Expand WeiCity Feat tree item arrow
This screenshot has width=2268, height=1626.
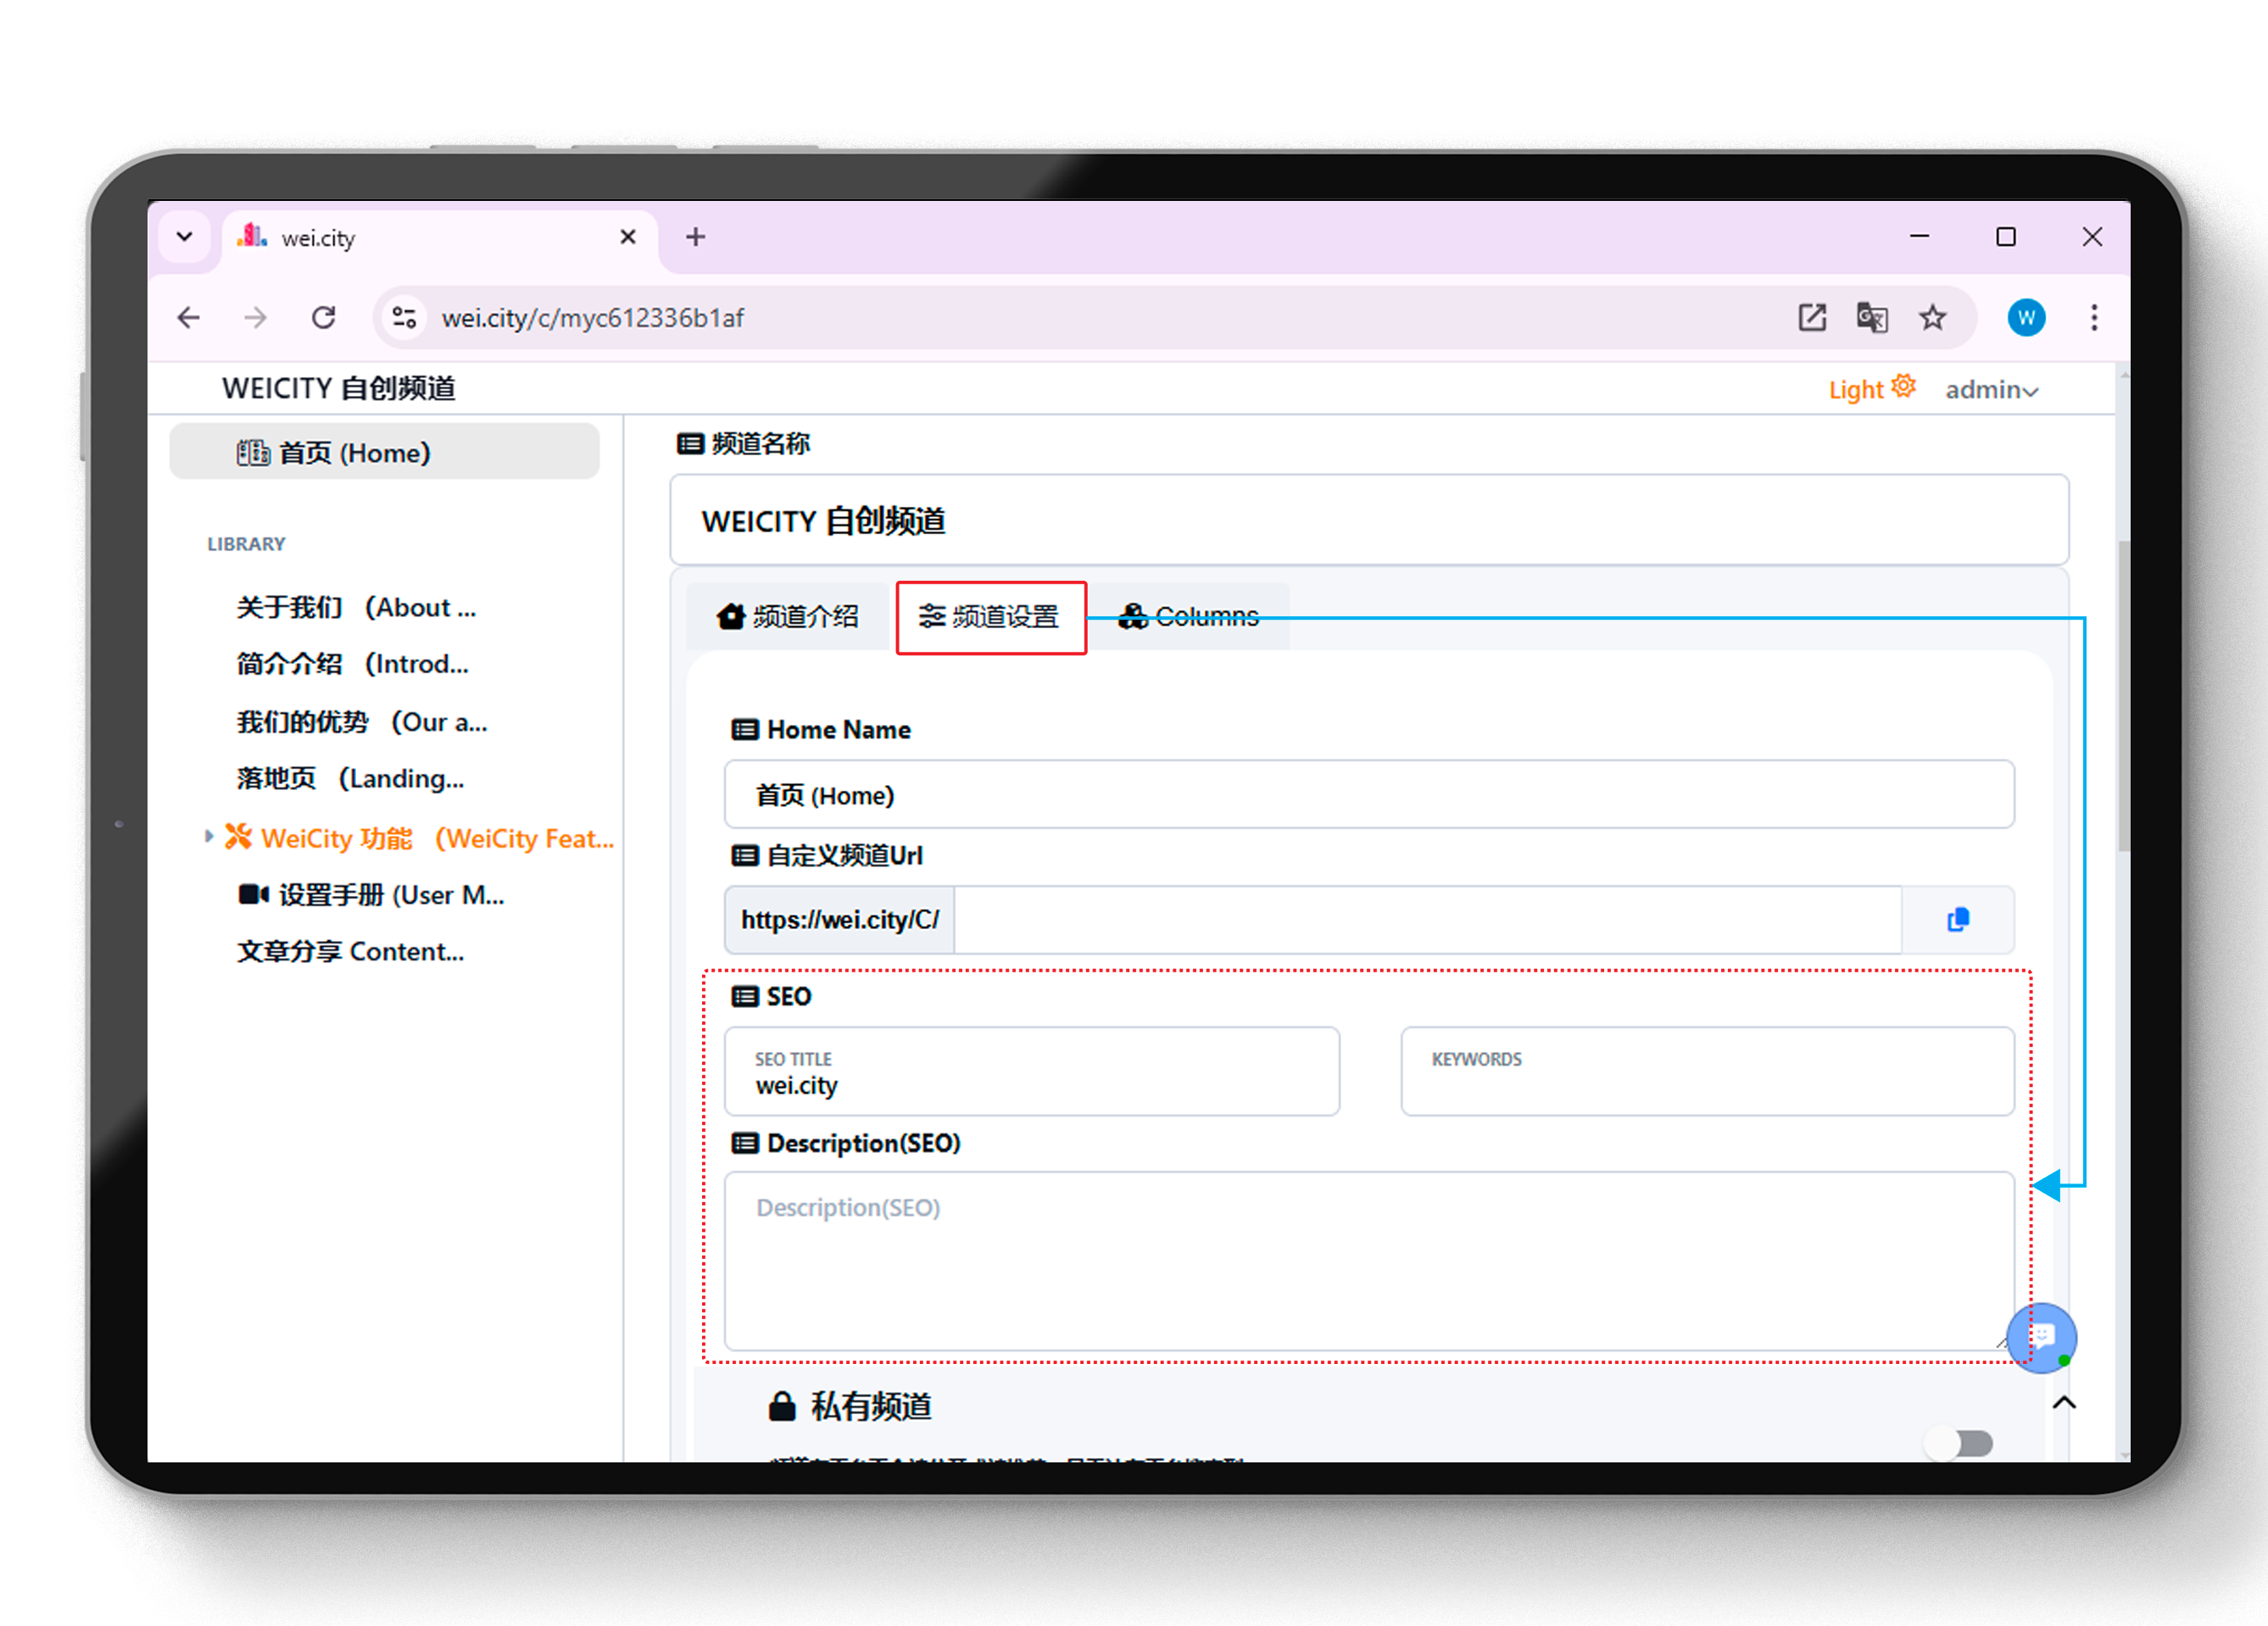[208, 836]
